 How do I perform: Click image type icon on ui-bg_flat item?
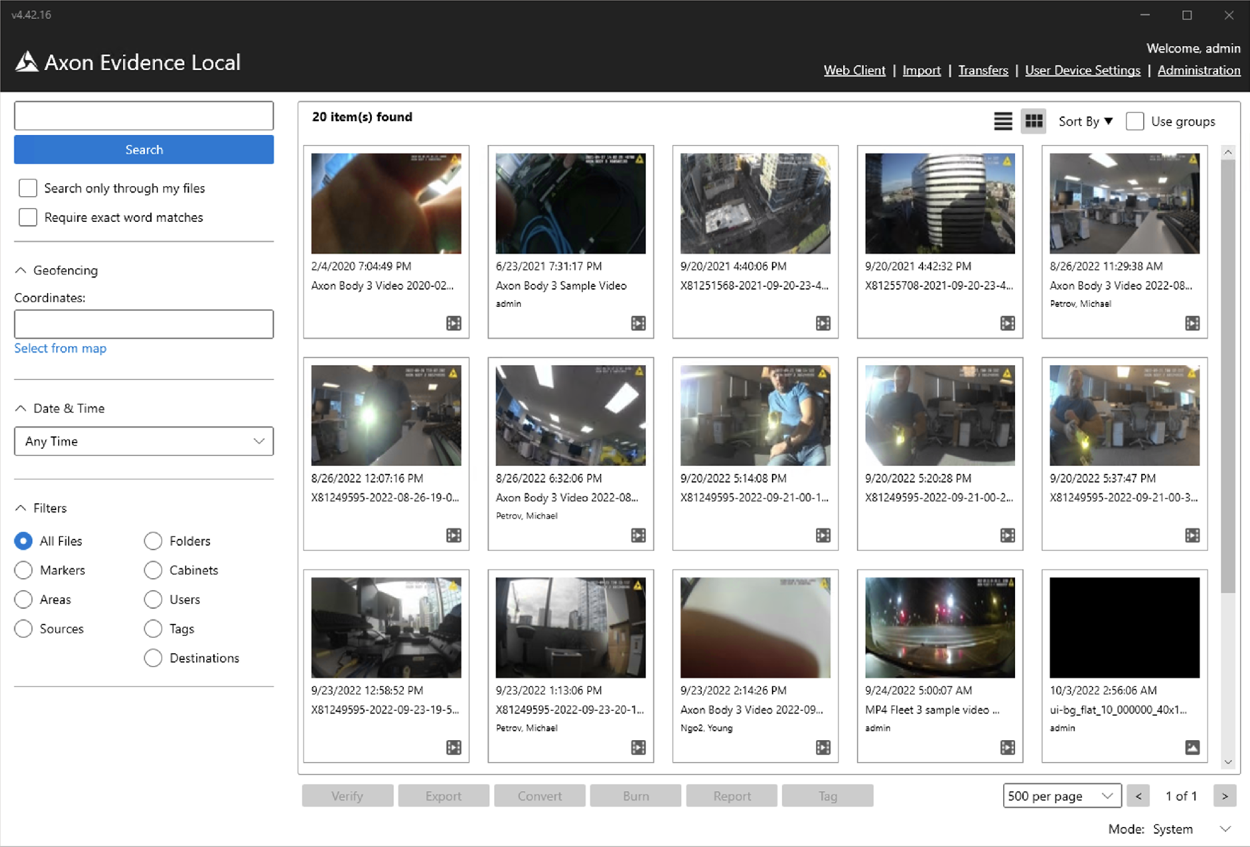[x=1192, y=748]
